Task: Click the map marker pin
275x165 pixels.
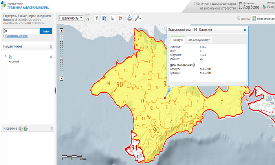Action: (165, 98)
